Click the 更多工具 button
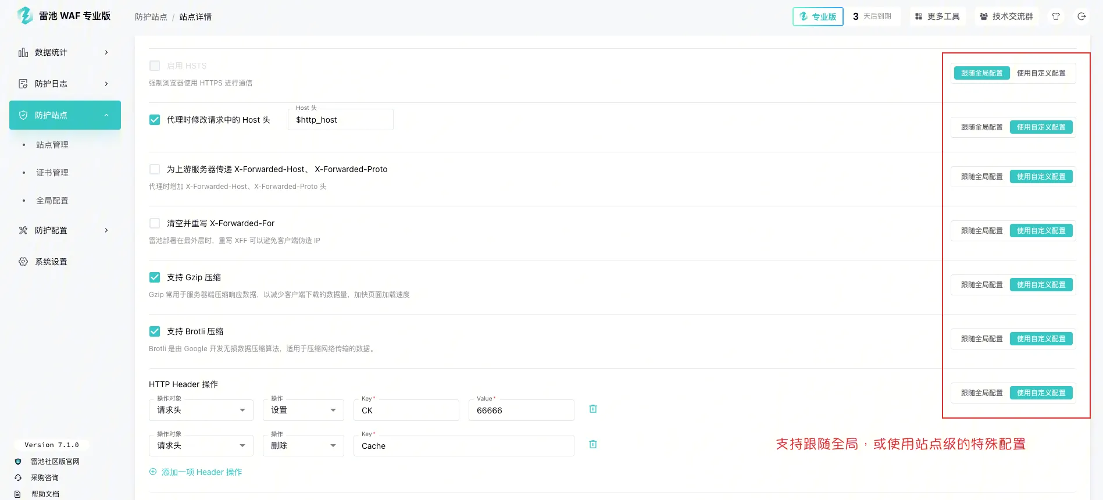The width and height of the screenshot is (1103, 500). (x=937, y=16)
